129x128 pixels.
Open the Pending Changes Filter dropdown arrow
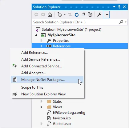pyautogui.click(x=65, y=14)
